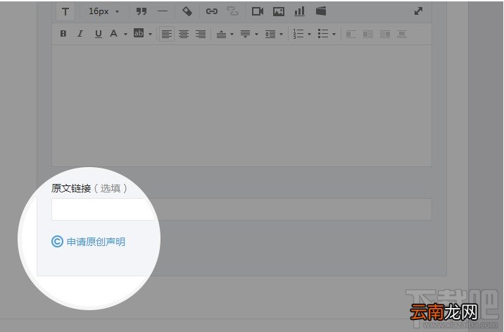Image resolution: width=504 pixels, height=332 pixels.
Task: Insert a hyperlink using the link icon
Action: (x=211, y=11)
